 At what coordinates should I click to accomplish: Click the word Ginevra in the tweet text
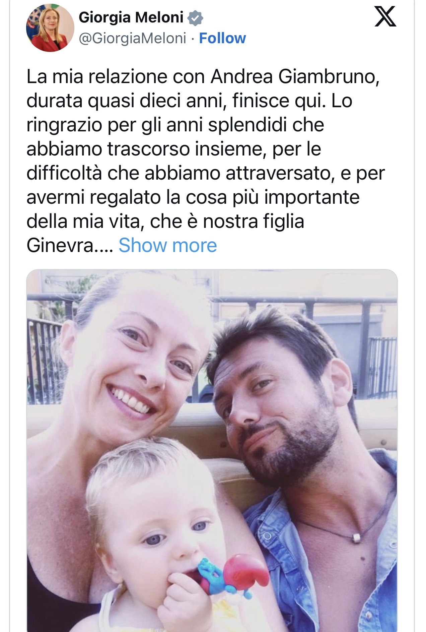tap(60, 245)
